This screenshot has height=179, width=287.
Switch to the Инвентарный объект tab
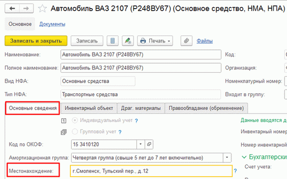pos(89,108)
